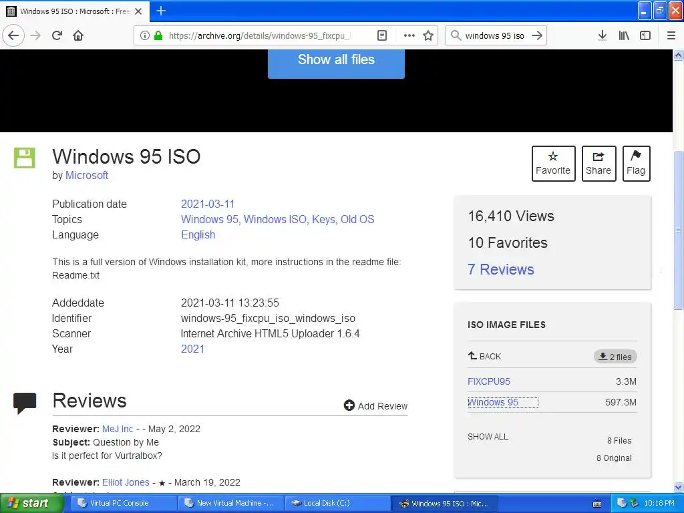Bookmark this page with star icon

coord(428,35)
